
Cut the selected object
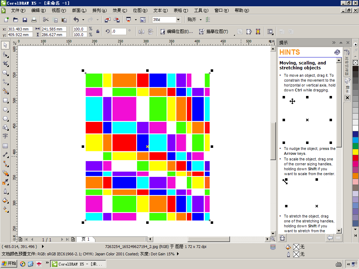click(x=46, y=20)
